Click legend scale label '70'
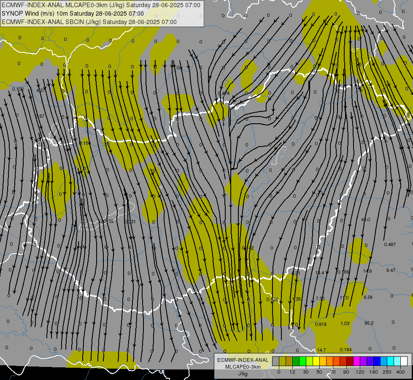The width and height of the screenshot is (413, 380). (333, 372)
